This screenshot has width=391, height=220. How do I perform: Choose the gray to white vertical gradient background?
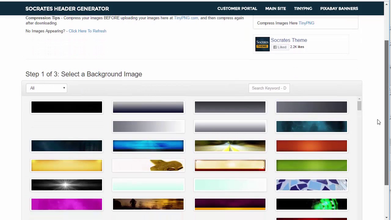coord(230,127)
